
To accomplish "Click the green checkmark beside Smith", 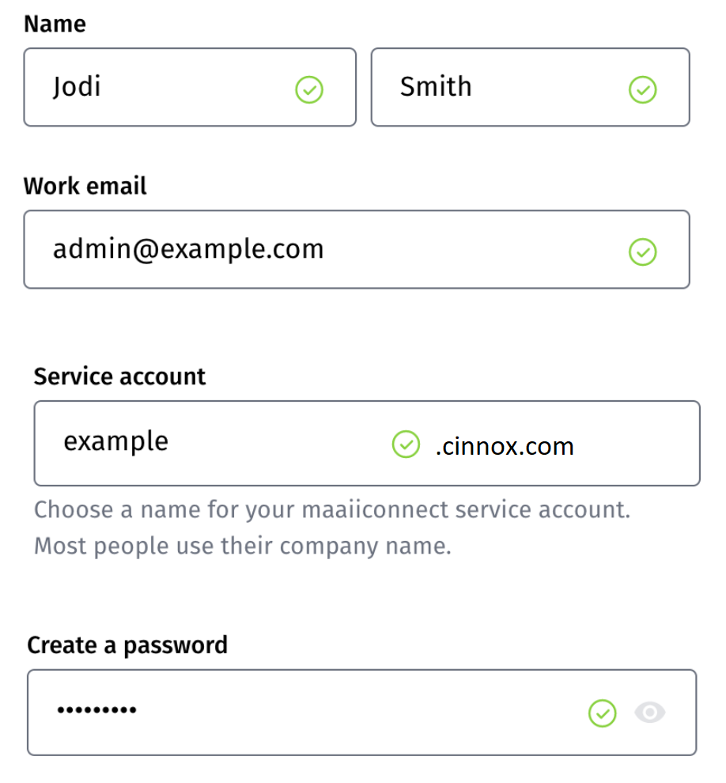I will (x=642, y=90).
